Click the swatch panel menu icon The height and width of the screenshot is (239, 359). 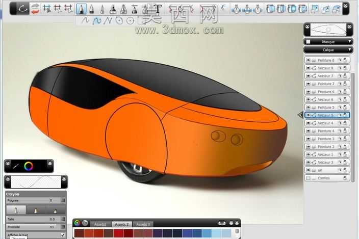(x=231, y=223)
